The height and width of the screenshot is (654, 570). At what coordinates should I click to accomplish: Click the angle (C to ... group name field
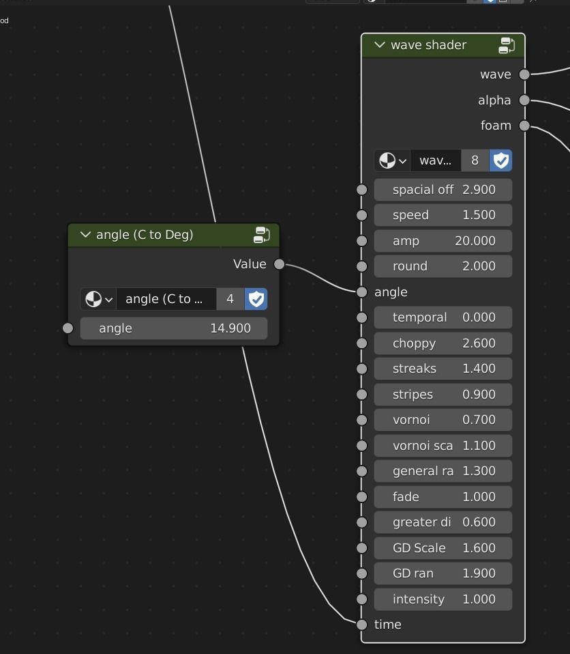click(x=166, y=299)
